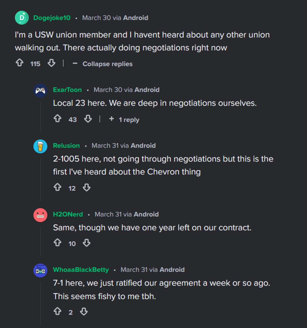Open ExarToon's username link
The image size is (307, 328).
click(67, 90)
